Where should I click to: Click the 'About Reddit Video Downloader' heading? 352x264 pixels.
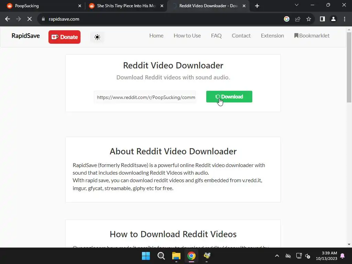point(173,151)
